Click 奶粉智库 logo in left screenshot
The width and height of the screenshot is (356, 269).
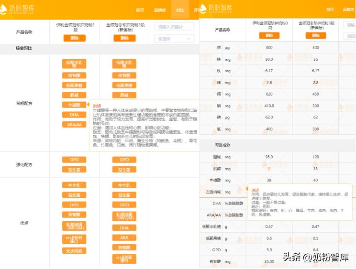pyautogui.click(x=17, y=9)
